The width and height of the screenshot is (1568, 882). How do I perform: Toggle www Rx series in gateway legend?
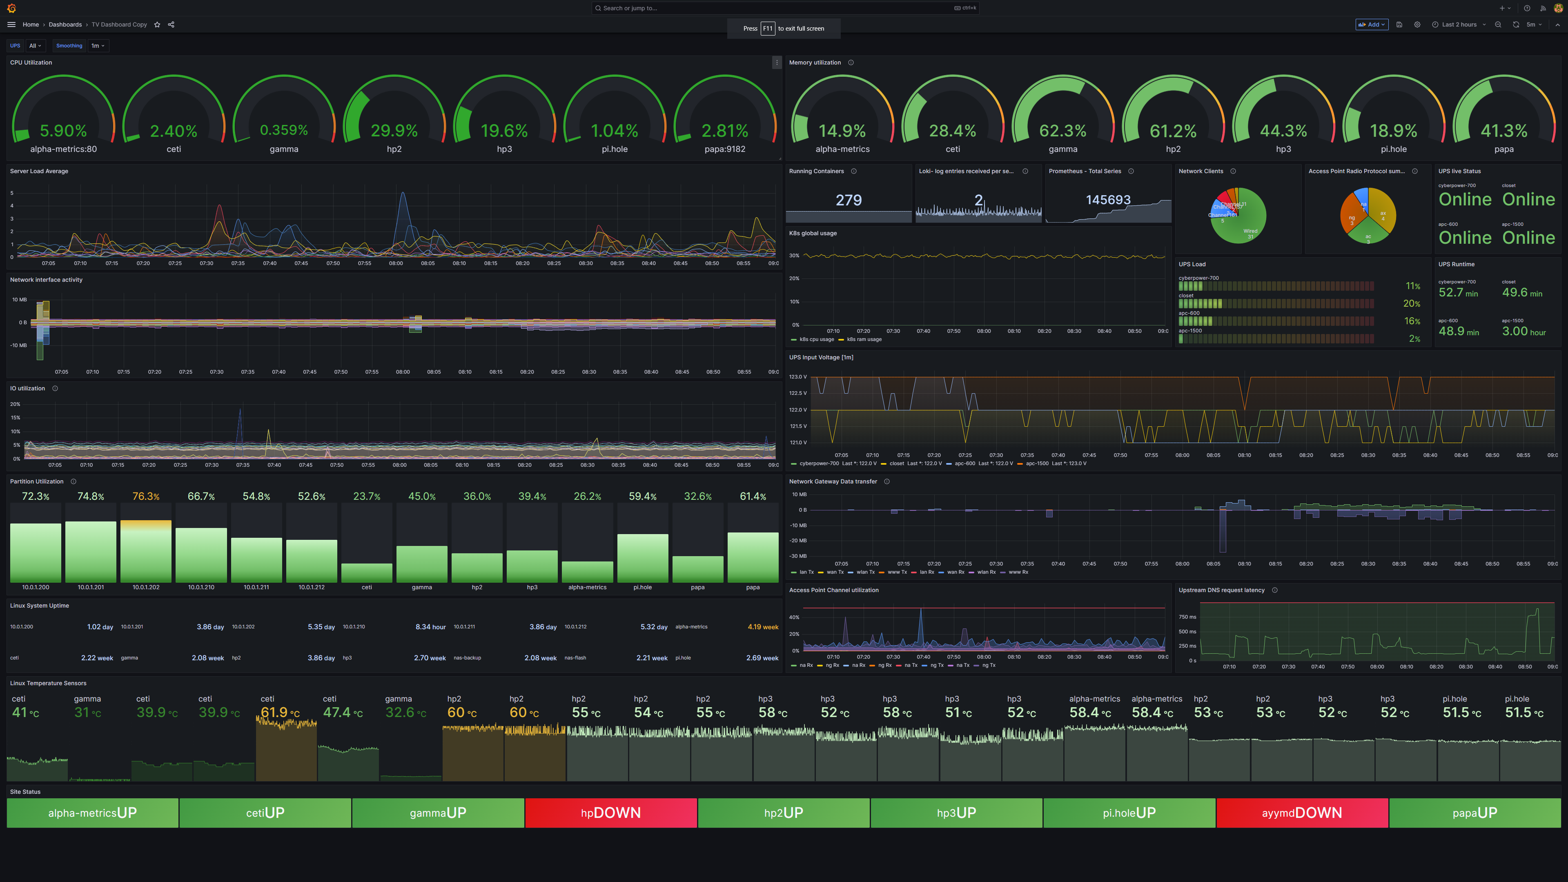1018,572
